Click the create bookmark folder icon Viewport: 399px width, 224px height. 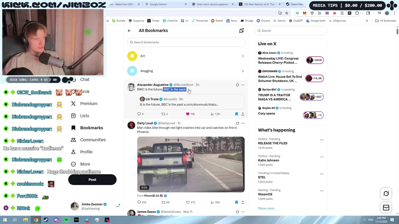coord(241,30)
